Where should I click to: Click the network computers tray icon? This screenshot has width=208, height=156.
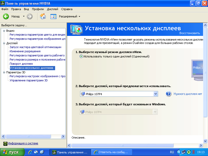tap(184, 152)
